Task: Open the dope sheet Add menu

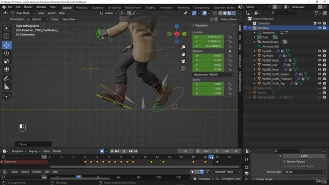Action: [55, 172]
